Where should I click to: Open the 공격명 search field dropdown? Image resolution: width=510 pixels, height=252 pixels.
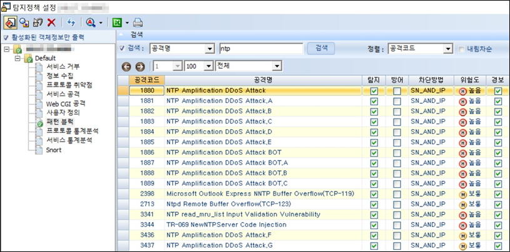(x=210, y=49)
